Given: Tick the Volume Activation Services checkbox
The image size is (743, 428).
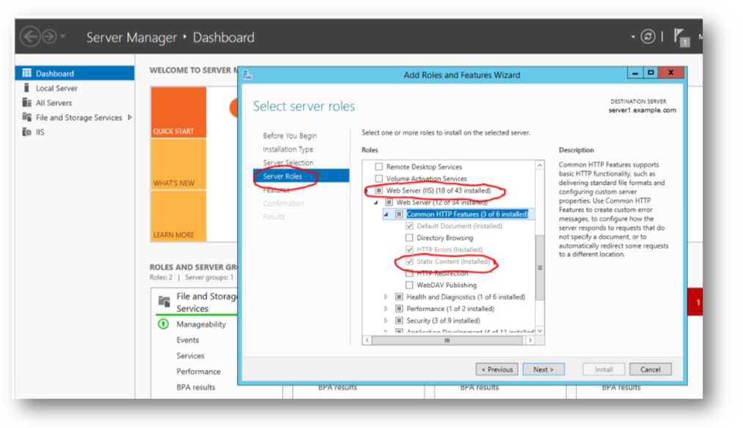Looking at the screenshot, I should tap(378, 178).
